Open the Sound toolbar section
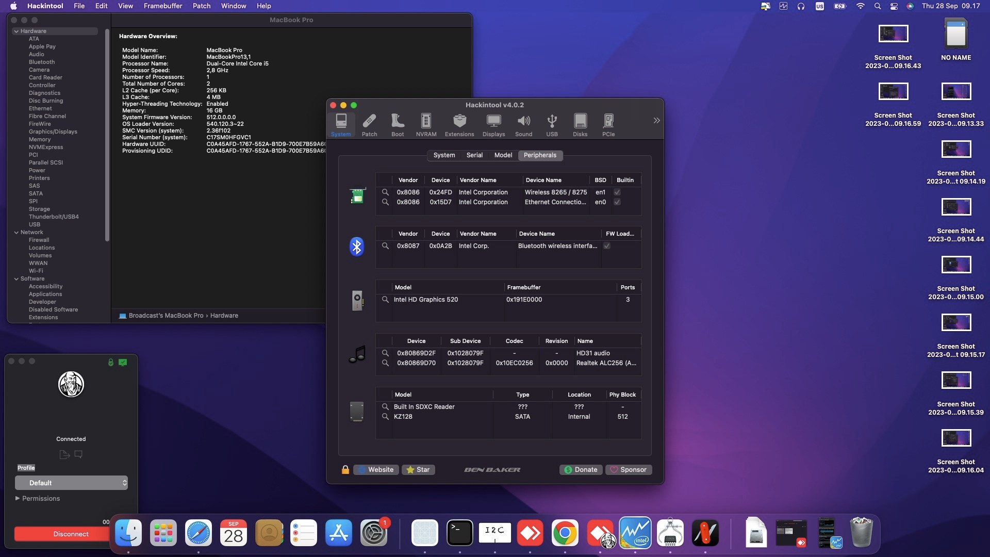Screen dimensions: 990x557 [x=523, y=125]
